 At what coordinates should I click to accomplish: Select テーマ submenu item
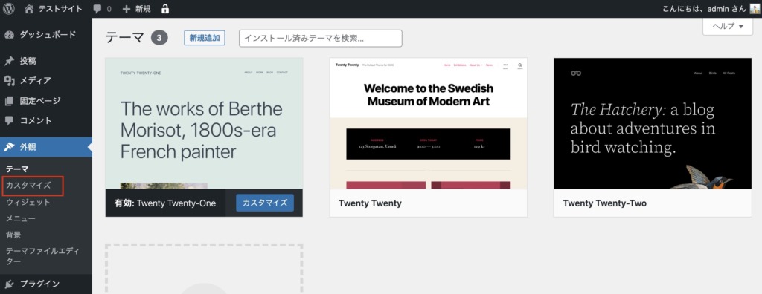click(x=18, y=169)
